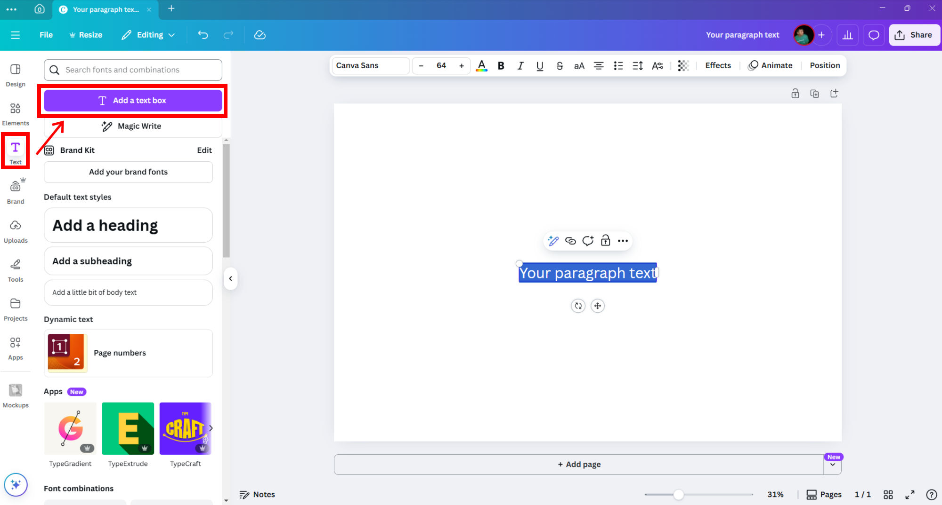Click the font size field showing 64
This screenshot has width=942, height=505.
click(x=441, y=66)
